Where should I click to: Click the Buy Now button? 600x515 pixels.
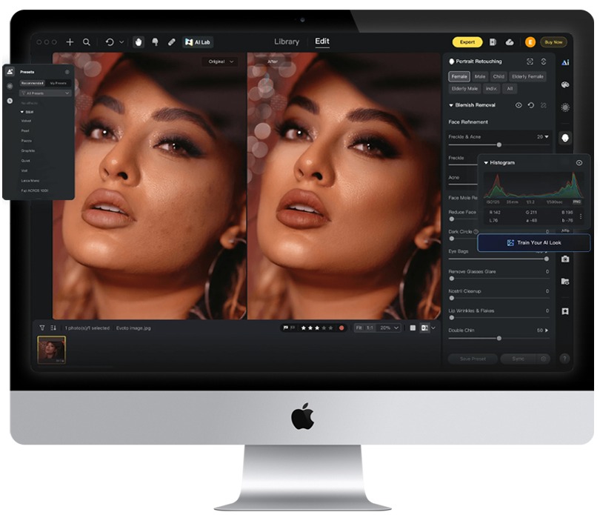point(553,42)
